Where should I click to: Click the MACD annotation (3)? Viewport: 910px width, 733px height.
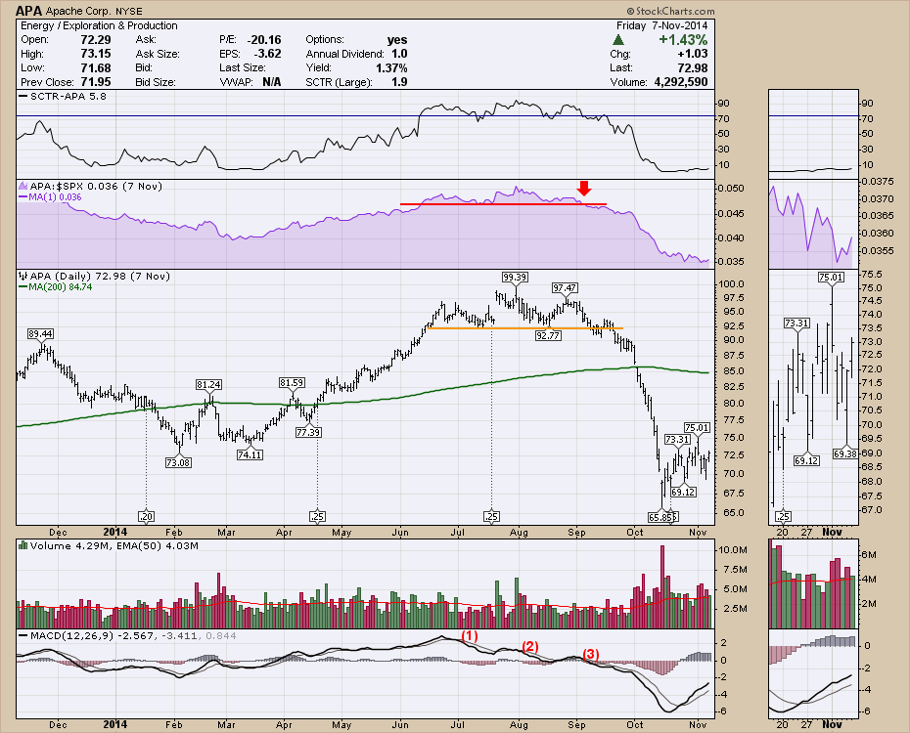[590, 654]
